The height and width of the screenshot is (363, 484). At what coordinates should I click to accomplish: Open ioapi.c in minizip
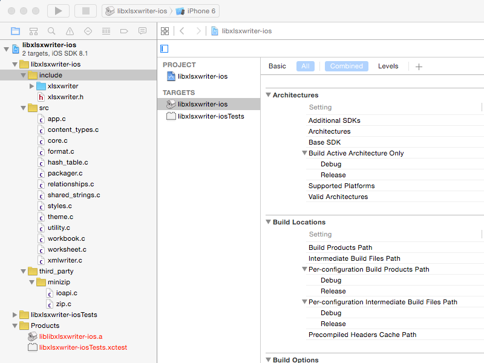pyautogui.click(x=67, y=293)
